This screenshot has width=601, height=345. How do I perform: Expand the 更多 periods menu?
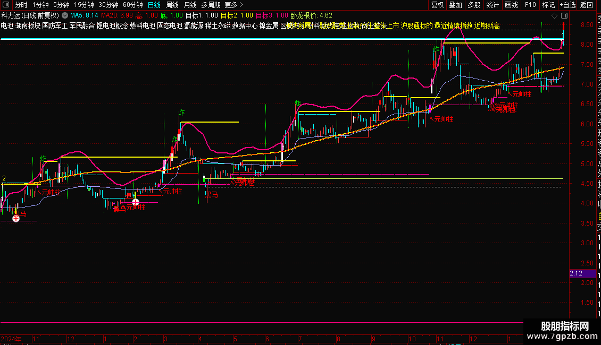[234, 5]
